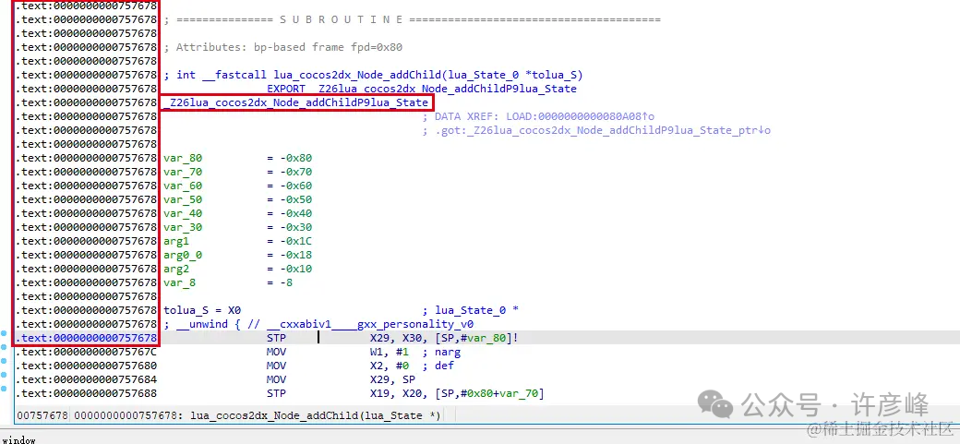This screenshot has width=960, height=444.
Task: Click the function prototype comment lua_cocos2dx_Node_addChild(lua_State_0 *tolua_S)
Action: [x=374, y=75]
